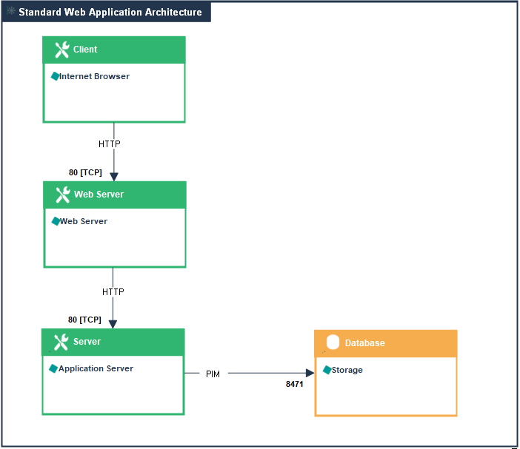Select the Storage component icon
520x449 pixels.
coord(327,370)
